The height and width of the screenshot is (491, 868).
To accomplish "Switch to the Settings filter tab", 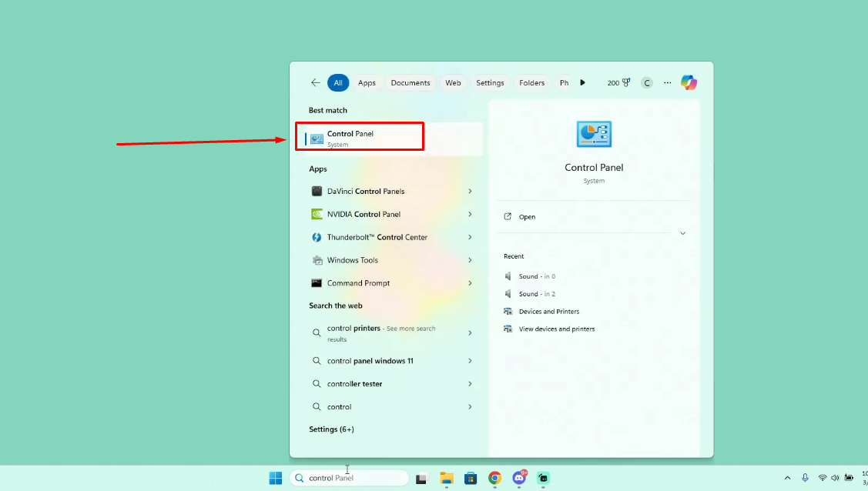I will tap(490, 83).
